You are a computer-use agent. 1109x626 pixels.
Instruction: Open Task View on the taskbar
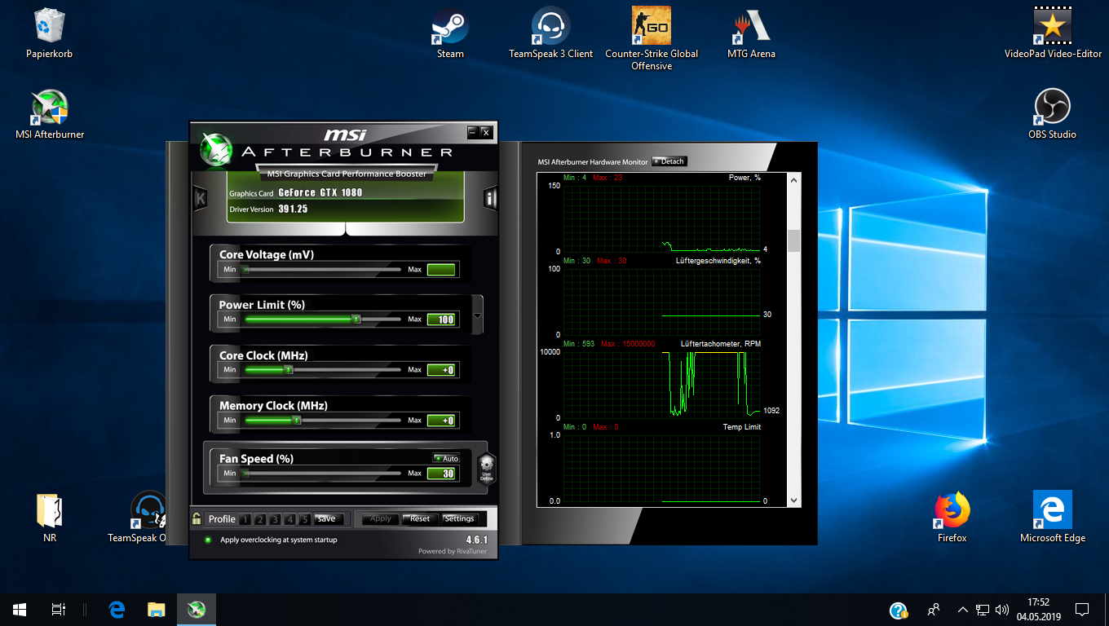(x=59, y=610)
